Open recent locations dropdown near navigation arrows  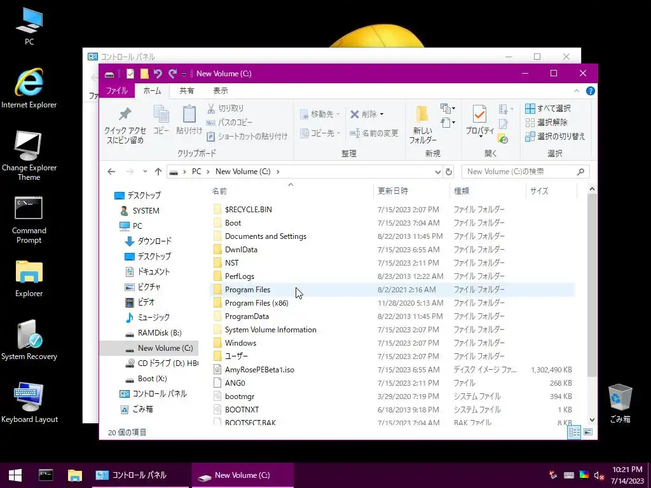click(x=145, y=172)
